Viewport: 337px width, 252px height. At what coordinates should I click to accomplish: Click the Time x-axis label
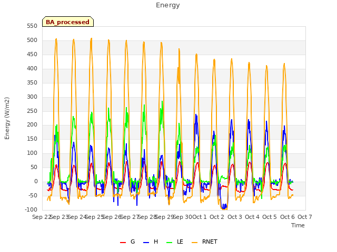pyautogui.click(x=298, y=225)
